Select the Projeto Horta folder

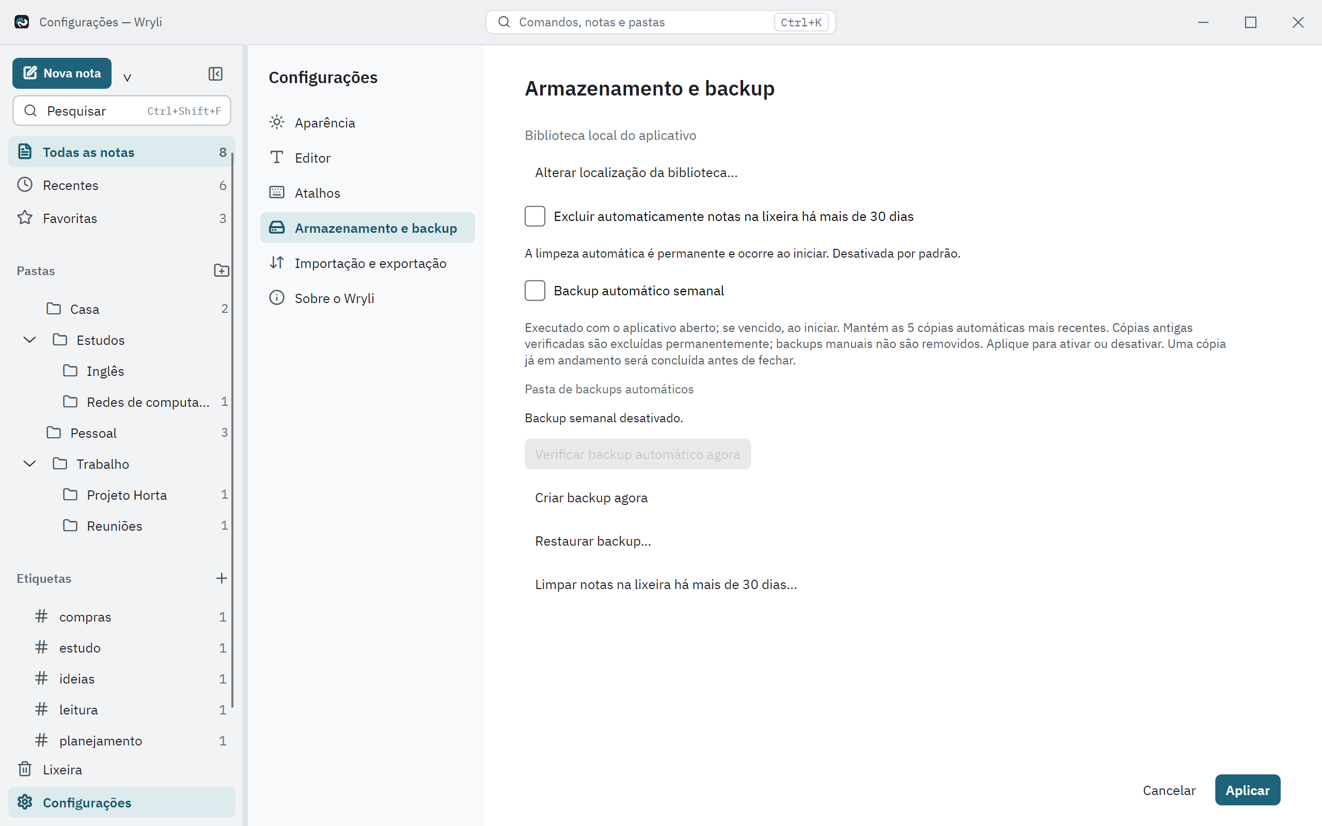pyautogui.click(x=122, y=495)
